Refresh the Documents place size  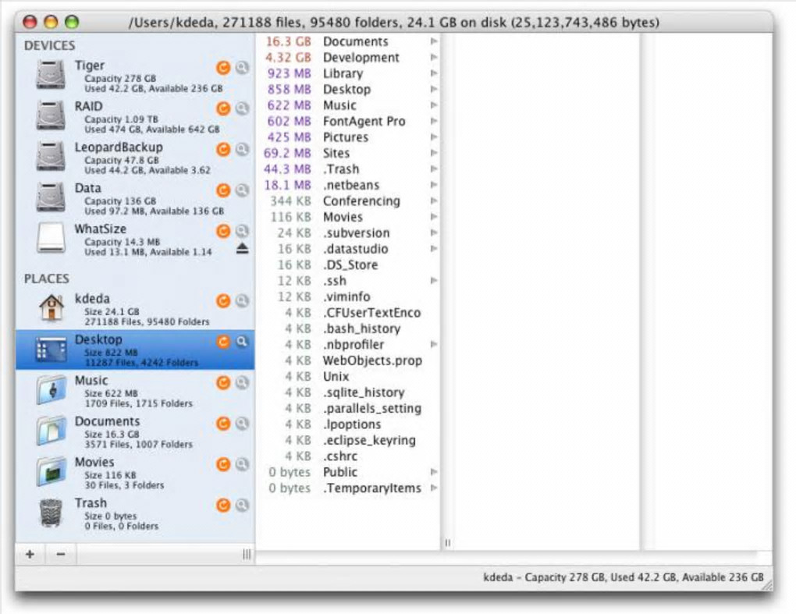(223, 424)
